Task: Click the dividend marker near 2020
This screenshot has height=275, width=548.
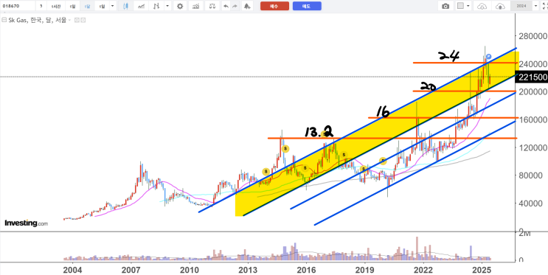Action: click(383, 161)
